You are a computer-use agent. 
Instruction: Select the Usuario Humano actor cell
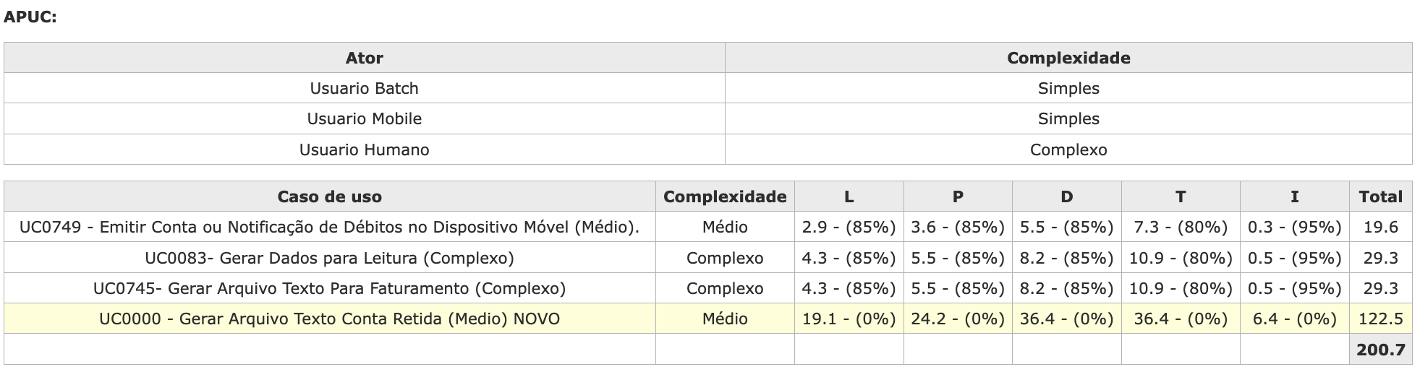coord(364,150)
